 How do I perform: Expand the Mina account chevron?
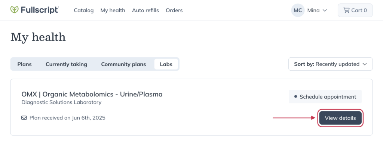pyautogui.click(x=325, y=10)
